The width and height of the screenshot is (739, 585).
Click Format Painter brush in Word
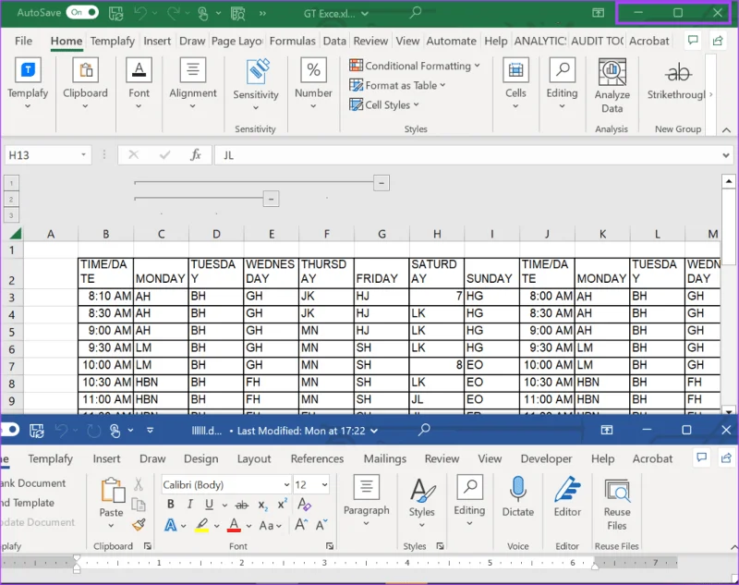(139, 525)
